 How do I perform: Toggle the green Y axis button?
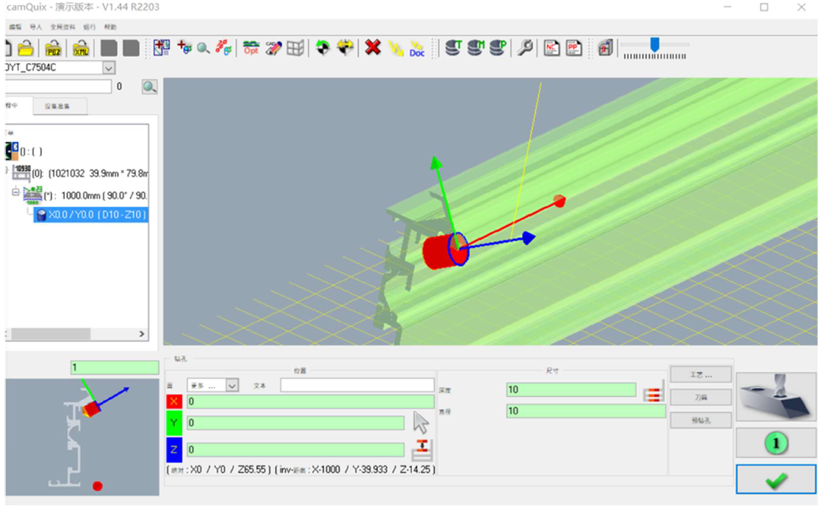(x=174, y=424)
